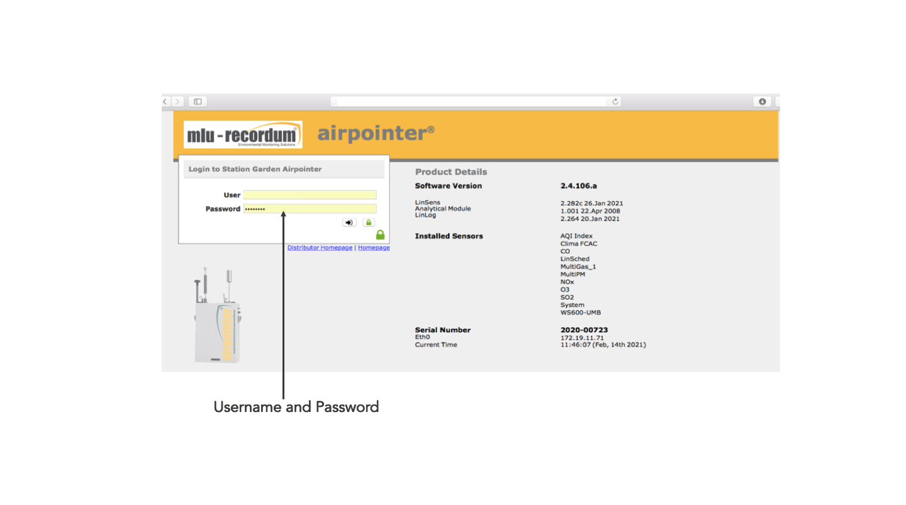The image size is (906, 505).
Task: Toggle the browser sidebar panel
Action: pyautogui.click(x=198, y=102)
